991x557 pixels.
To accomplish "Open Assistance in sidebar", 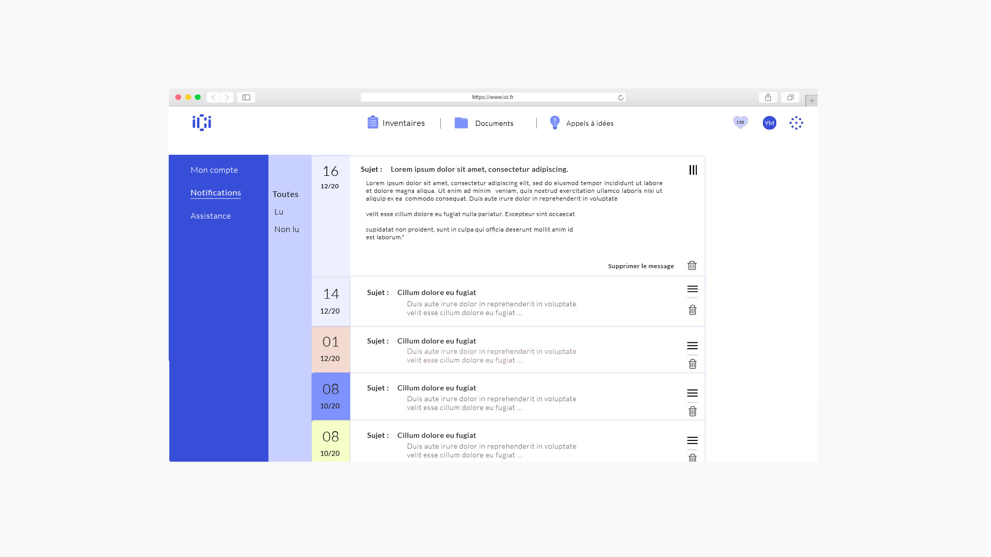I will [211, 216].
